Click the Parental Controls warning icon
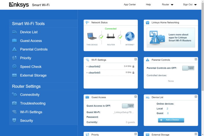This screenshot has height=136, width=204. pos(14,49)
